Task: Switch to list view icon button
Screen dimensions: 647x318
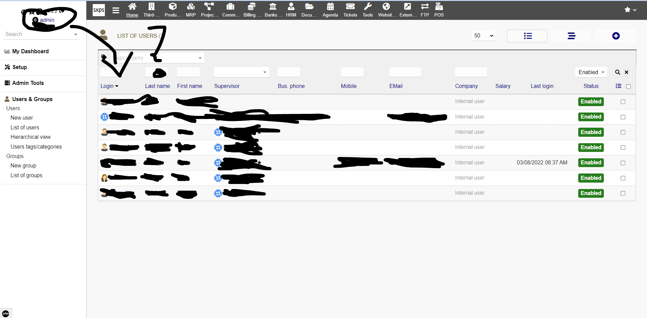Action: tap(527, 36)
